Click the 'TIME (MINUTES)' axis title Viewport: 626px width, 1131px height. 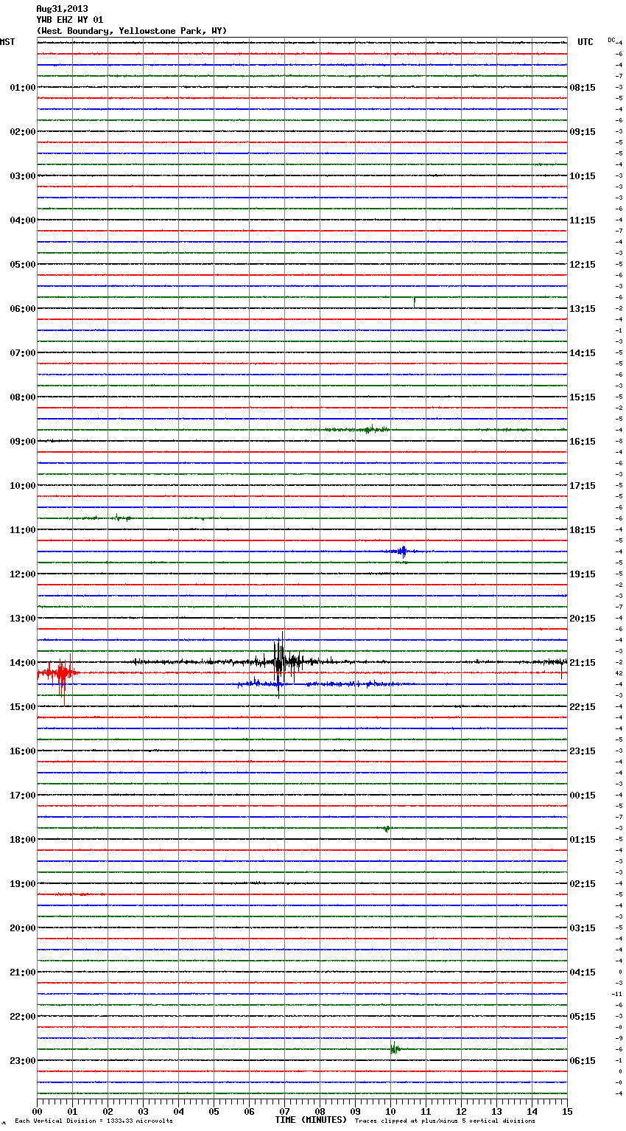(311, 1120)
